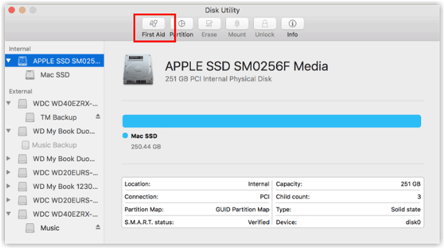
Task: Click the GUID Partition Map value
Action: [x=242, y=209]
